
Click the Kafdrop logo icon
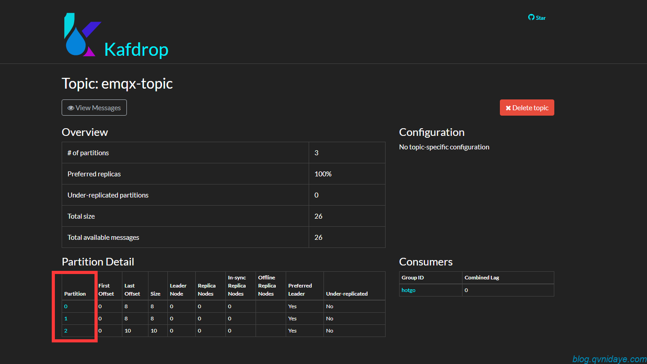pos(82,35)
